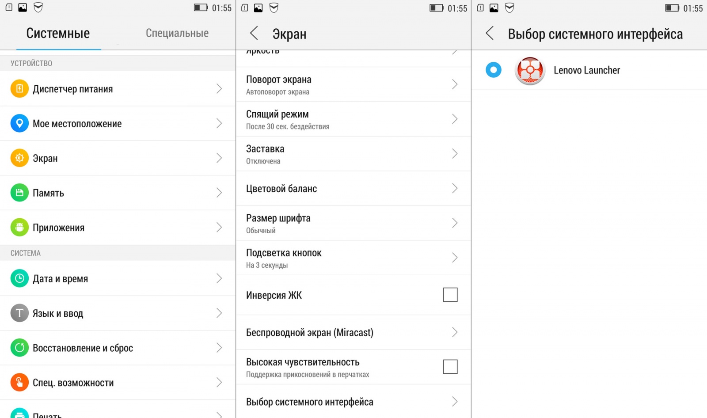Expand Беспроводной экран (Miracast) chevron
This screenshot has height=418, width=707.
(455, 332)
